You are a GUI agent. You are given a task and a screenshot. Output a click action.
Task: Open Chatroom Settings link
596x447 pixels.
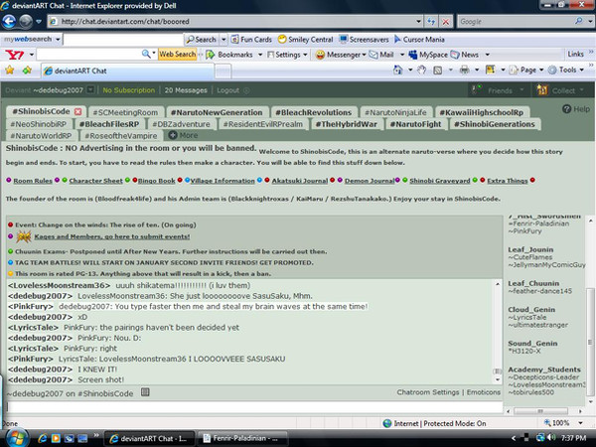(428, 392)
